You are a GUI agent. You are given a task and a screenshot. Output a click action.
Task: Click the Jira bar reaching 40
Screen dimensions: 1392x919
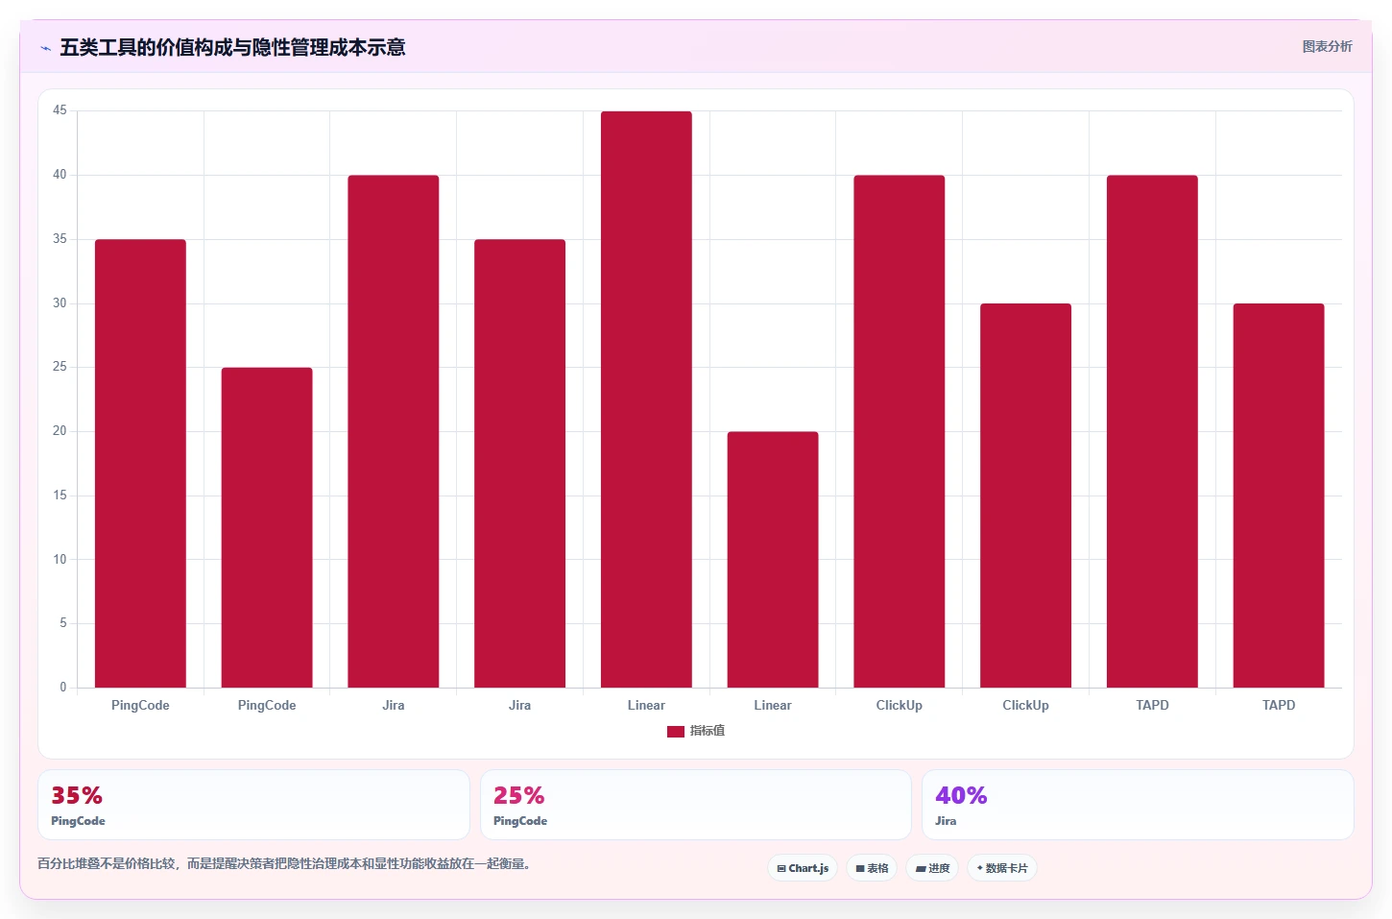click(394, 431)
